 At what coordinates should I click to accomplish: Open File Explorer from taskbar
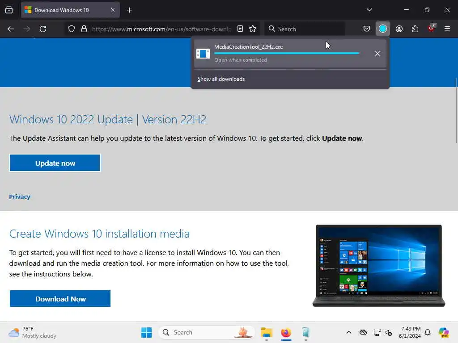pos(267,332)
